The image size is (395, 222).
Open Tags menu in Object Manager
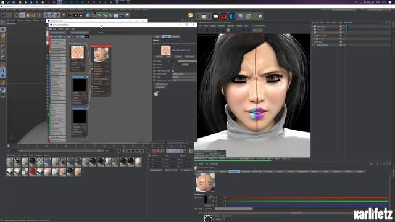click(x=340, y=23)
